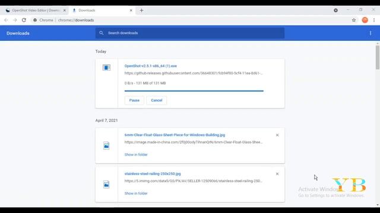380x213 pixels.
Task: Focus the Search downloads field
Action: click(x=190, y=33)
